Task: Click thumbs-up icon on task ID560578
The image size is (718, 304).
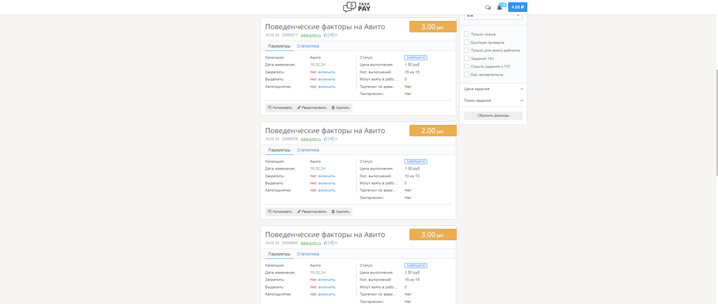Action: (326, 139)
